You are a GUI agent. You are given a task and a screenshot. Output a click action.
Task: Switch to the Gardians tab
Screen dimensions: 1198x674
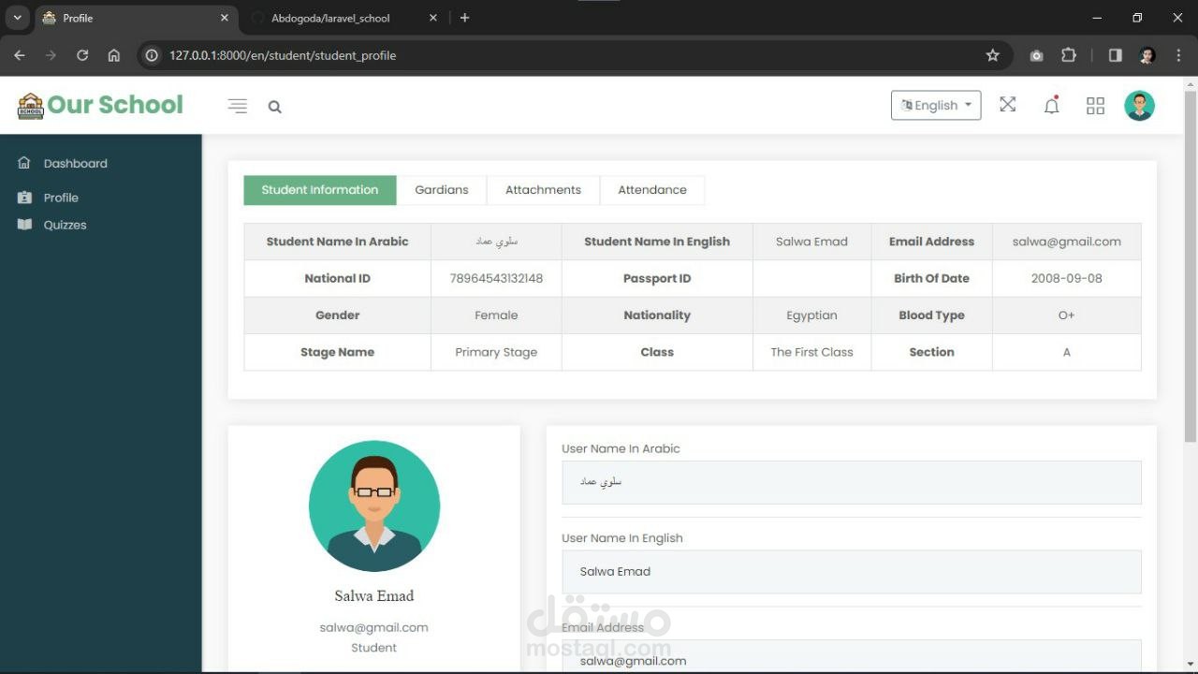coord(442,190)
